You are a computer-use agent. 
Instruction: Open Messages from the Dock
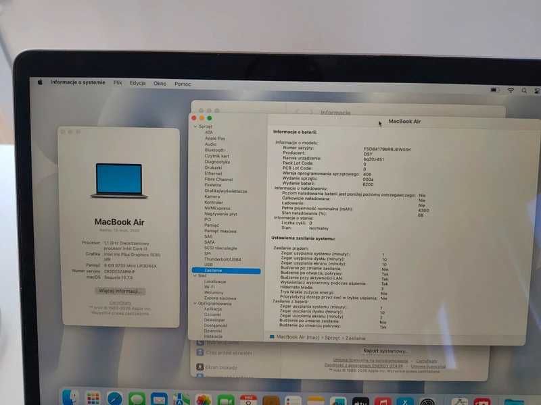pos(137,400)
